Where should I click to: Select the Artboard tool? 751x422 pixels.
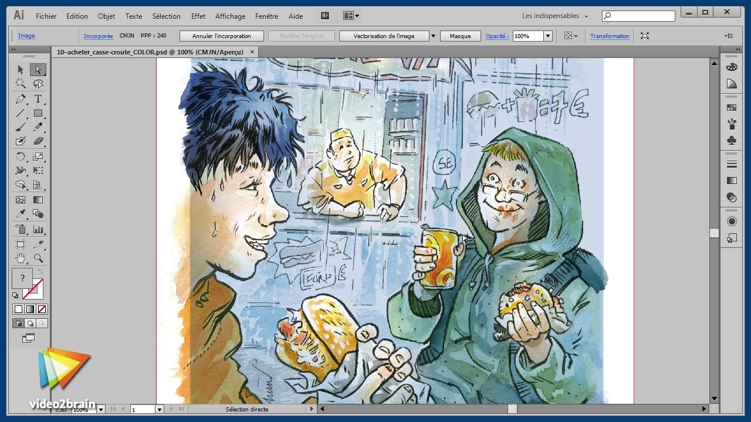click(21, 244)
